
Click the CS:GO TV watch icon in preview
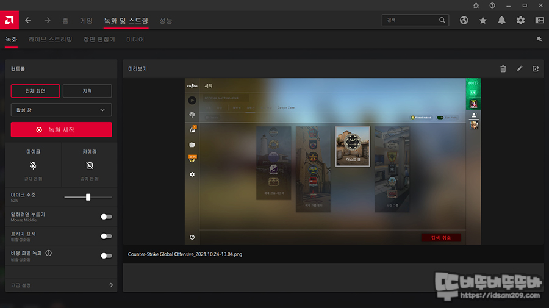(x=192, y=145)
